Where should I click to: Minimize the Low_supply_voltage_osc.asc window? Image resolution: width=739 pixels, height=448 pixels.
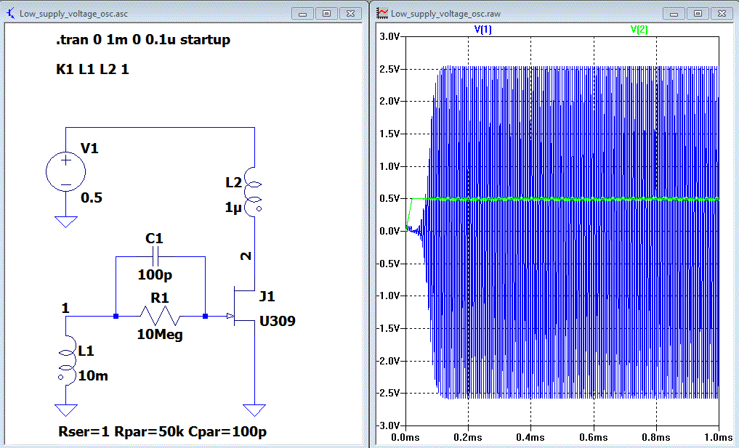302,14
